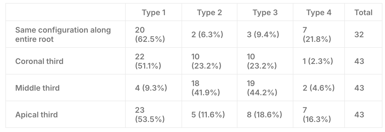Select the Middle third row label
Viewport: 385px width, 132px height.
pos(37,88)
